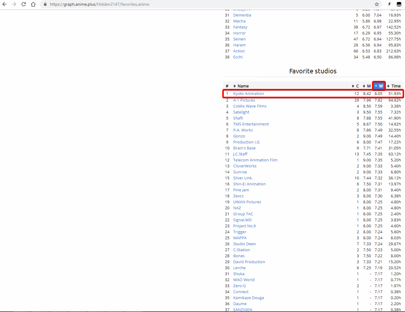Image resolution: width=405 pixels, height=312 pixels.
Task: Bookmark this page with star icon
Action: [x=377, y=4]
